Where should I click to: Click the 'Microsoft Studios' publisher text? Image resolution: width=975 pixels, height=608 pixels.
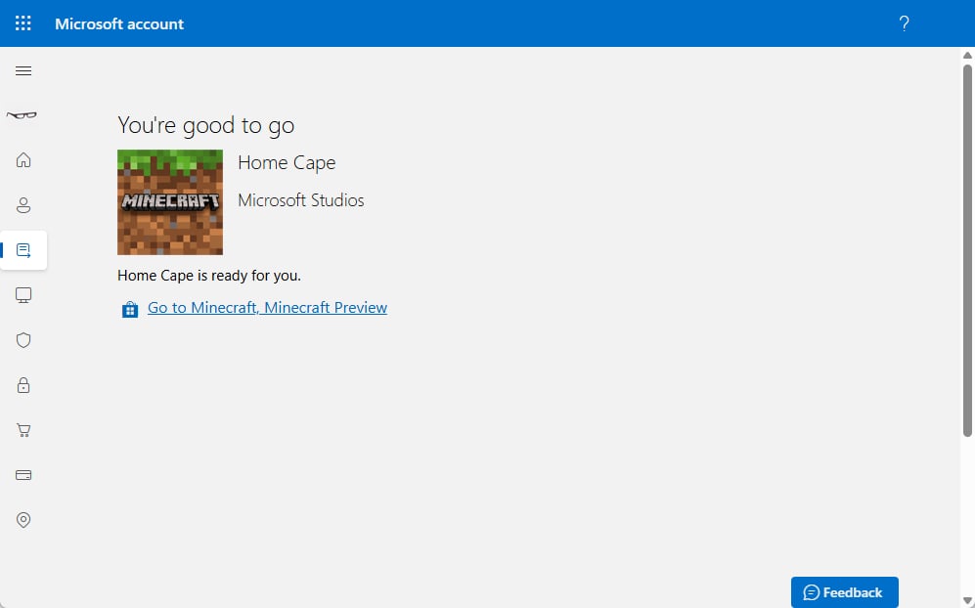(301, 200)
